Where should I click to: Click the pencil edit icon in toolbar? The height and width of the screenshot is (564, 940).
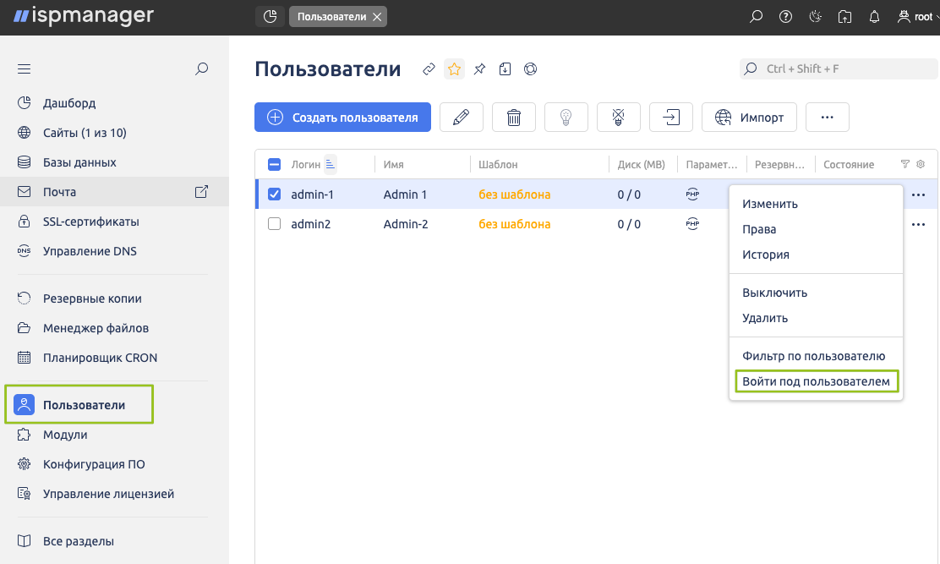[x=461, y=118]
